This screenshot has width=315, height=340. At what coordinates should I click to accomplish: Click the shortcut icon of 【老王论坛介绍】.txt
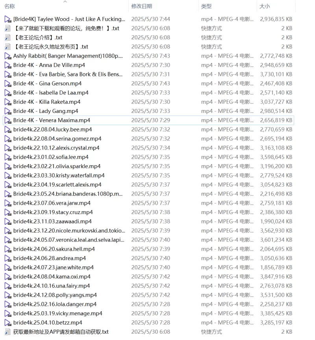click(x=8, y=37)
